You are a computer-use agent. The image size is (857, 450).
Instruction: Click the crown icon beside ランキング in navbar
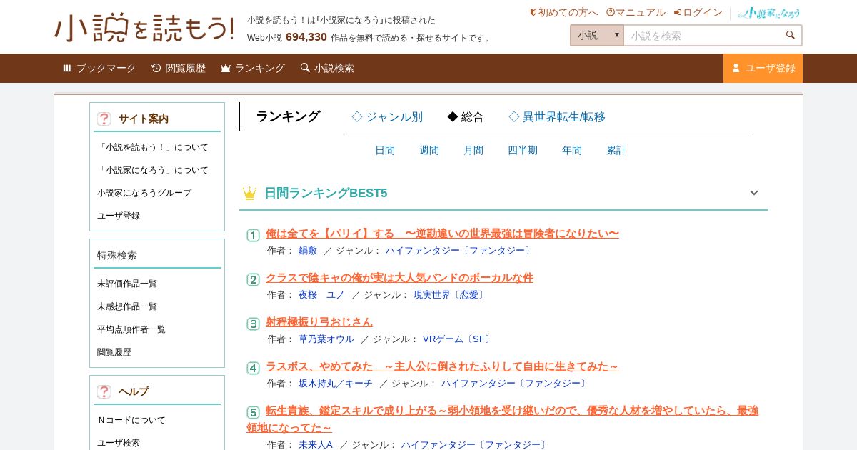(x=226, y=68)
